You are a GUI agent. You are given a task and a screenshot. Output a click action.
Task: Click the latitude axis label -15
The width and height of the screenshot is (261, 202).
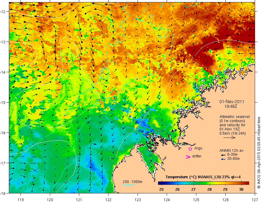(x=3, y=102)
